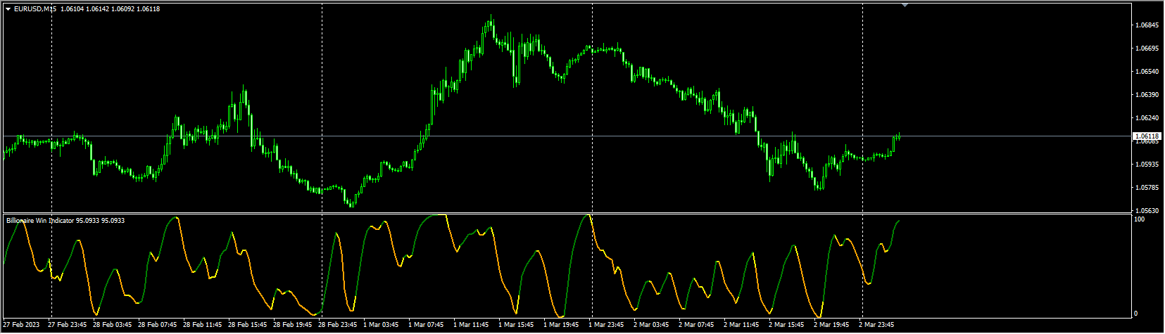
Task: Click the indicator scale value 100
Action: pos(1139,220)
